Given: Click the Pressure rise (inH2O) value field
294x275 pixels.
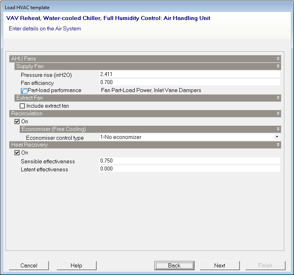Looking at the screenshot, I should click(x=189, y=74).
